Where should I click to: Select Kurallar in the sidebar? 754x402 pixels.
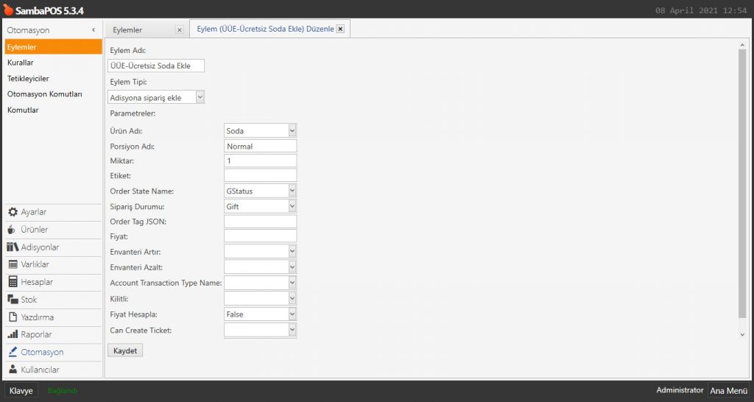[21, 63]
